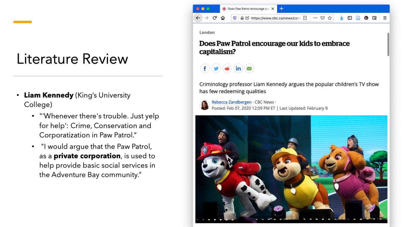The height and width of the screenshot is (227, 404).
Task: Open a new browser tab
Action: click(x=281, y=8)
